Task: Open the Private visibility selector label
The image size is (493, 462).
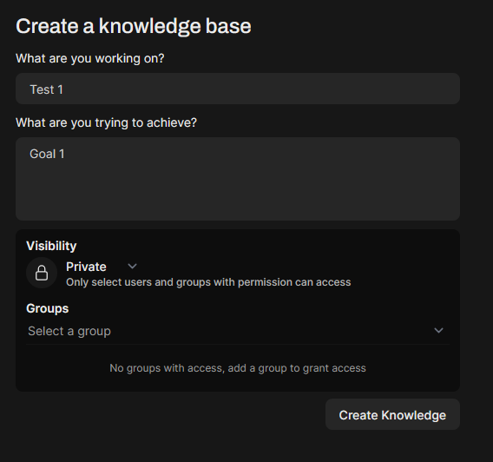Action: (86, 267)
